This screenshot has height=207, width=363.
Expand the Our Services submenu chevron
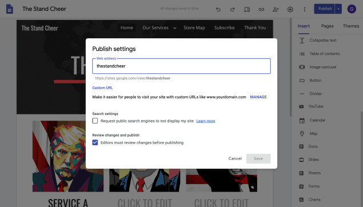174,28
